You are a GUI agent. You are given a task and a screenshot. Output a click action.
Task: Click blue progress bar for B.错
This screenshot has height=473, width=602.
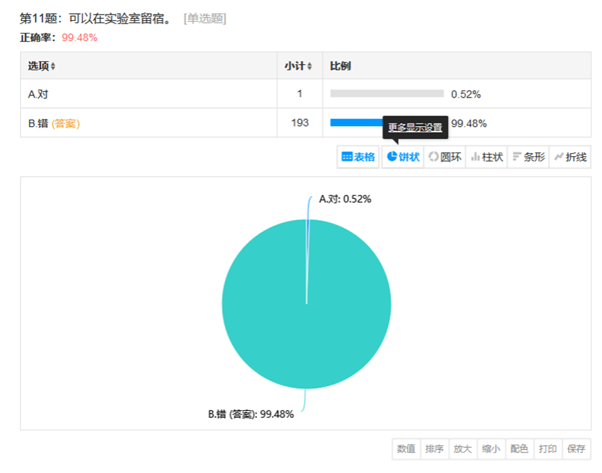356,123
